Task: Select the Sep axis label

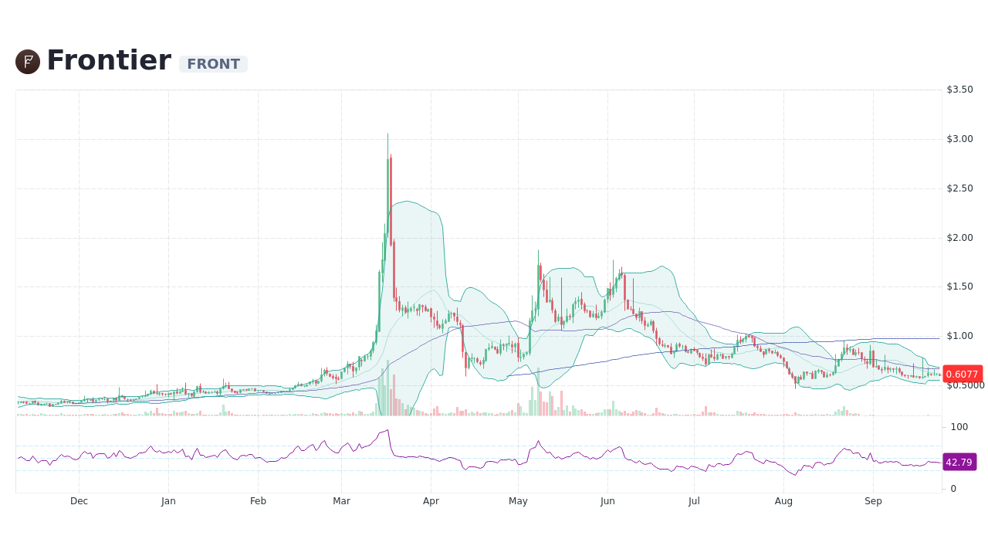Action: point(873,500)
